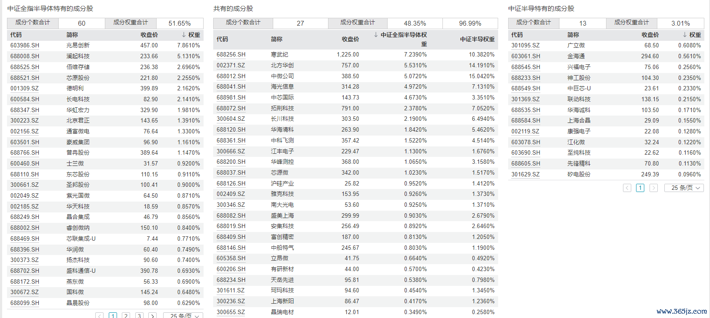The image size is (710, 318).
Task: Click the 15.0420% weight value
Action: coord(482,76)
